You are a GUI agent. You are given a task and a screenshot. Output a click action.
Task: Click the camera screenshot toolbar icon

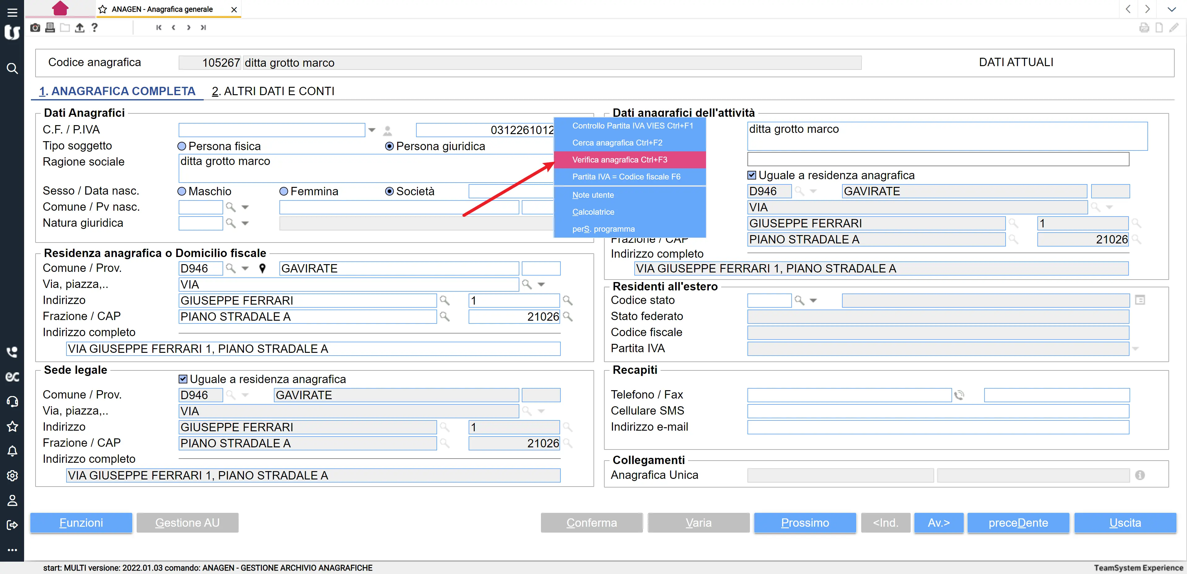pyautogui.click(x=35, y=27)
